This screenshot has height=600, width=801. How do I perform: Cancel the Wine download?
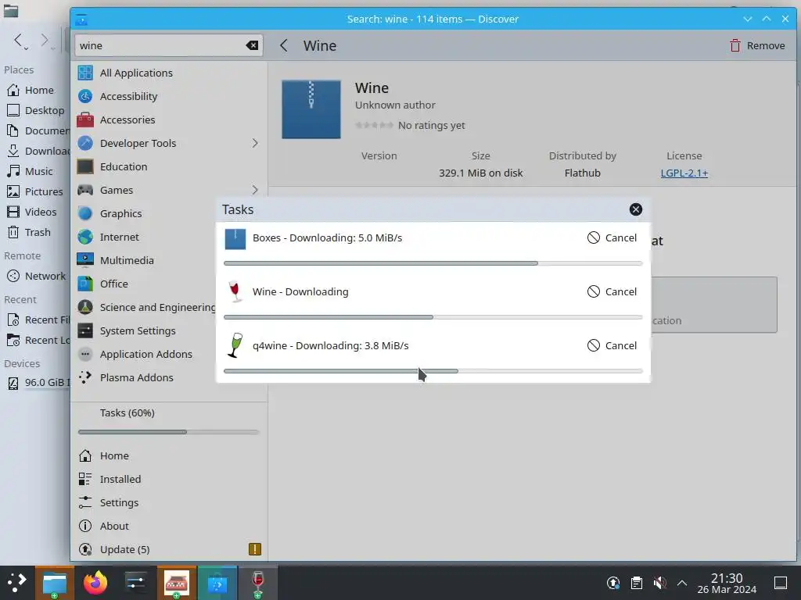(x=612, y=291)
